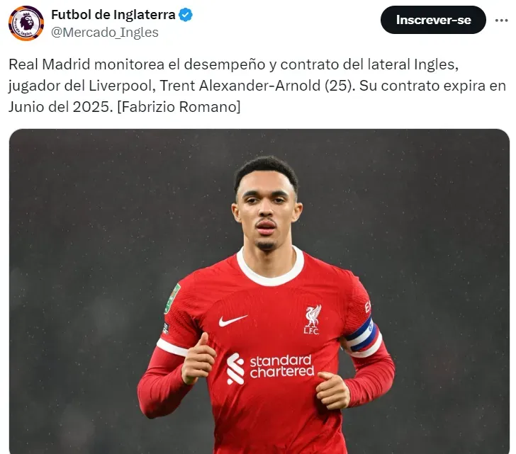Click the standard chartered text on shirt
The image size is (516, 454).
(282, 365)
